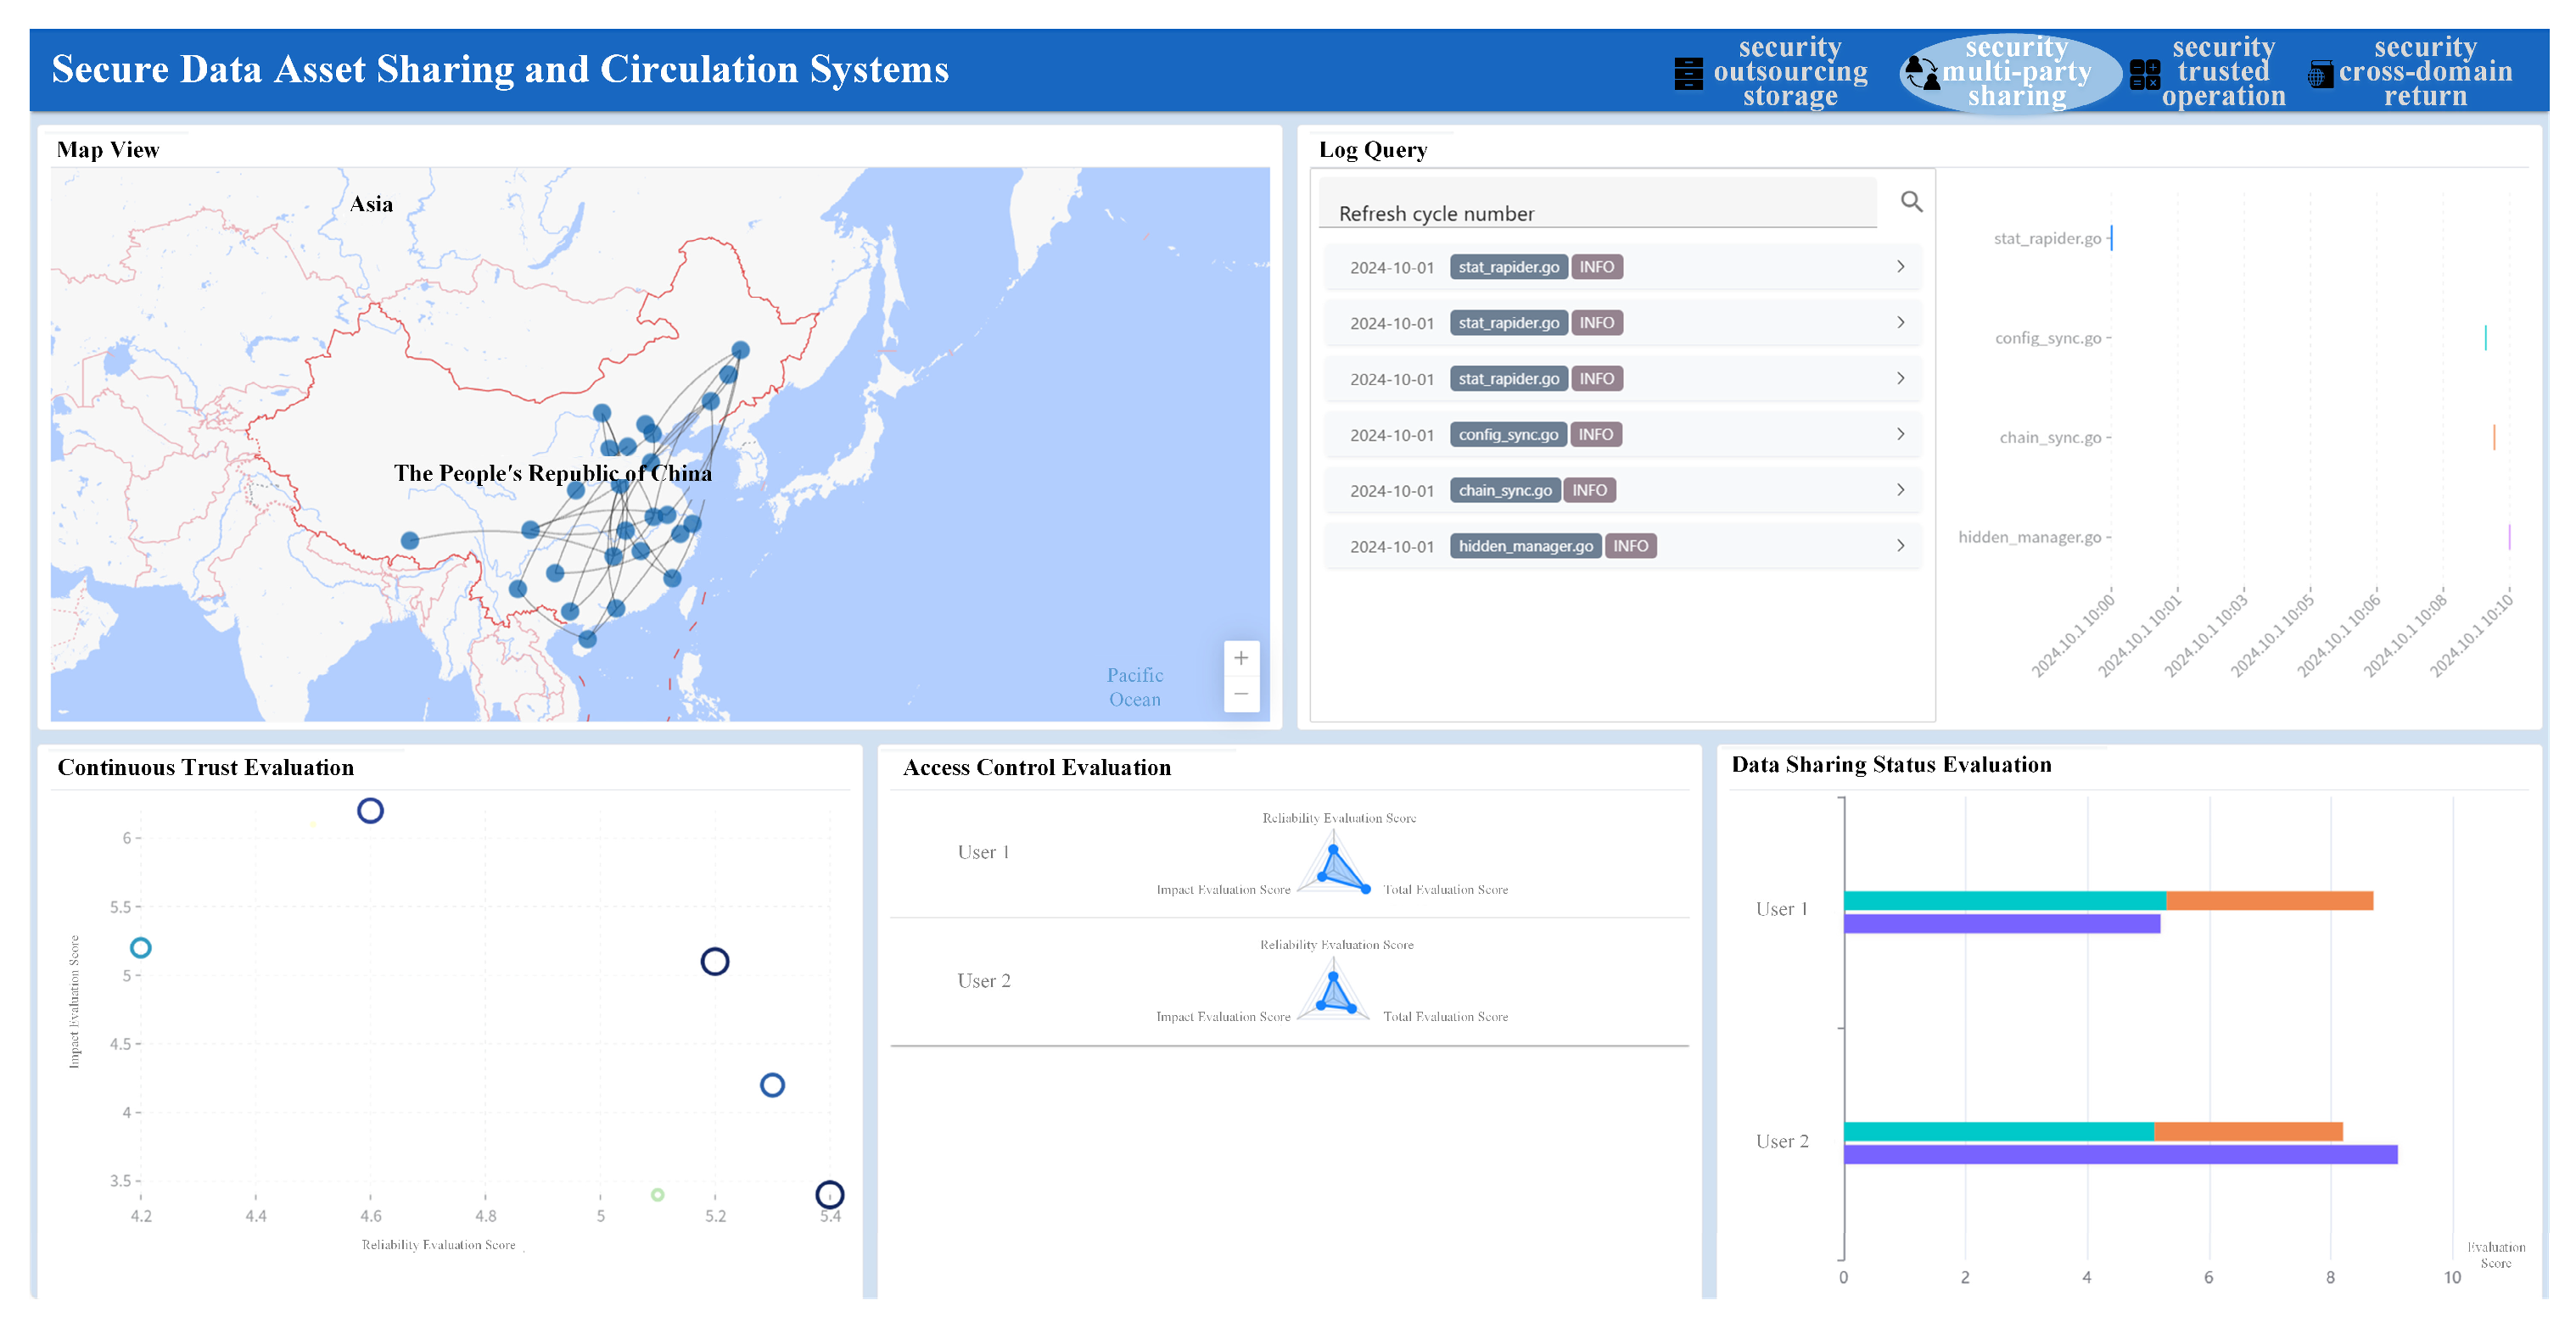2576x1328 pixels.
Task: Click the security trusted operation icon
Action: (2144, 74)
